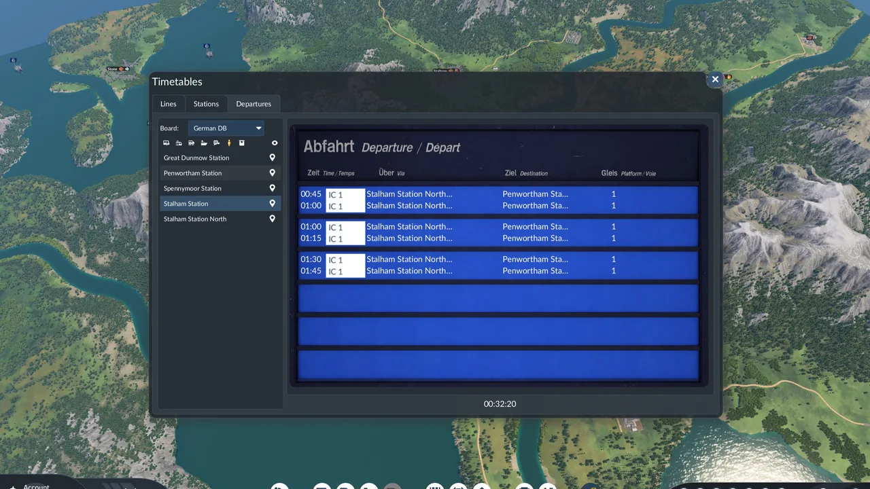This screenshot has height=489, width=870.
Task: Toggle the bus filter icon
Action: (167, 143)
